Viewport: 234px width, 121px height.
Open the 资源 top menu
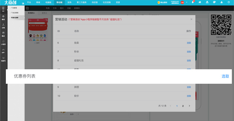point(118,2)
